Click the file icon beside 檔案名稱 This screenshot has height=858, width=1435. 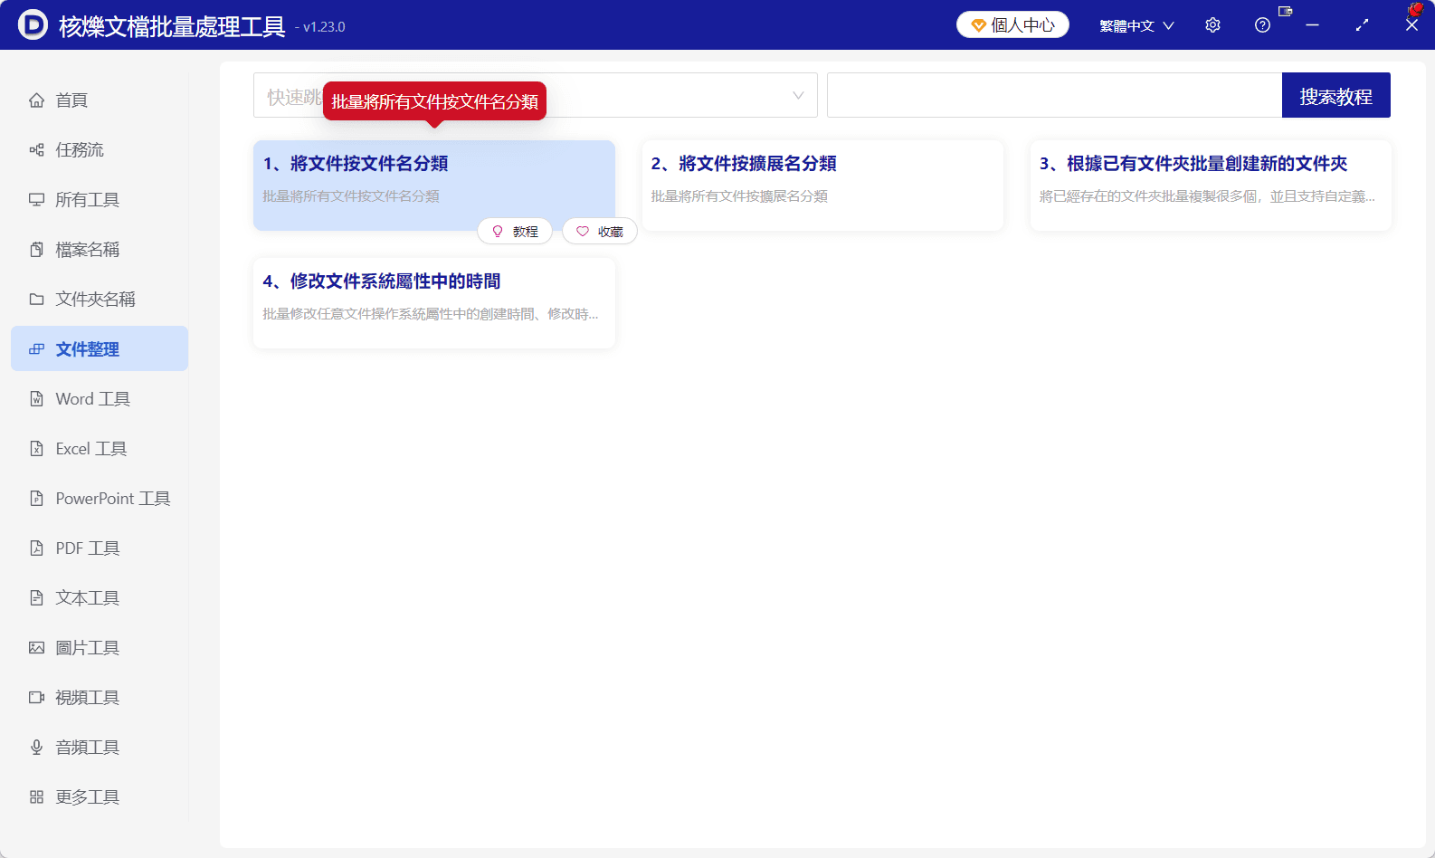(36, 249)
